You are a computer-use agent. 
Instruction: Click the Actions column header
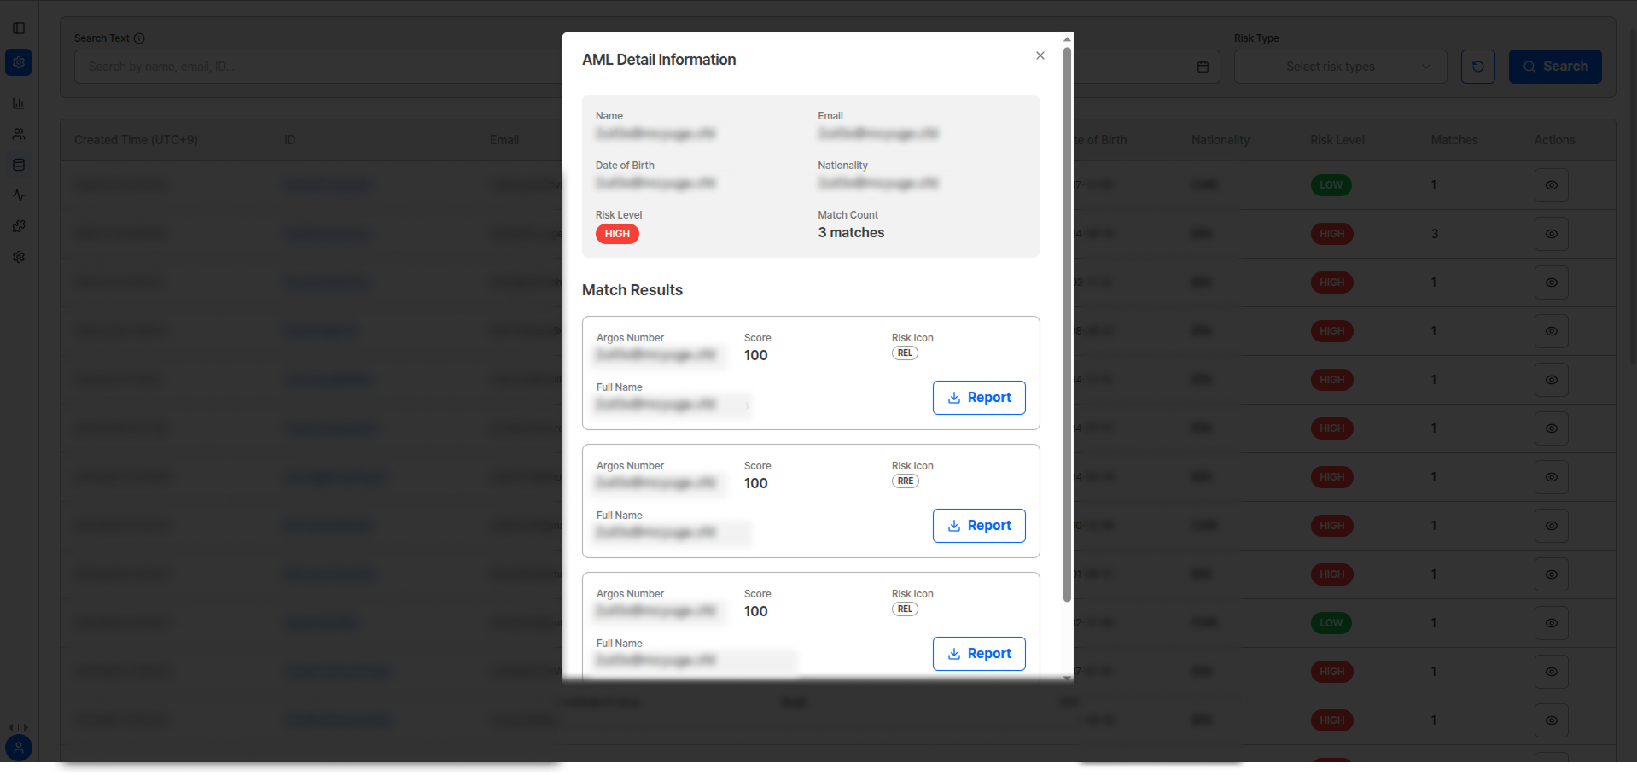coord(1555,140)
